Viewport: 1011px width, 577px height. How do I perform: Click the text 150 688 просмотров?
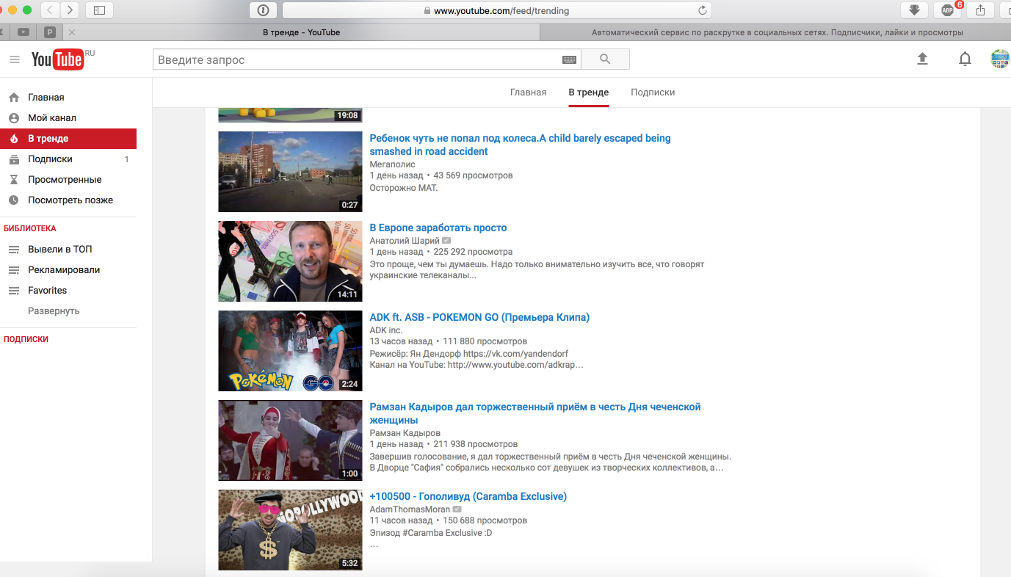coord(485,520)
